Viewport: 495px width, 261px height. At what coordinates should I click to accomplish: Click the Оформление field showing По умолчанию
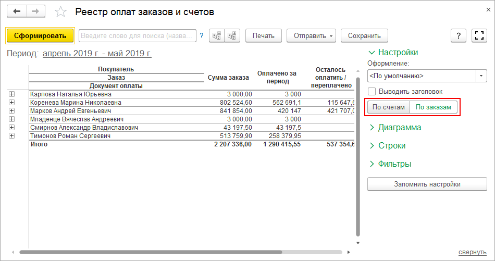tap(422, 76)
